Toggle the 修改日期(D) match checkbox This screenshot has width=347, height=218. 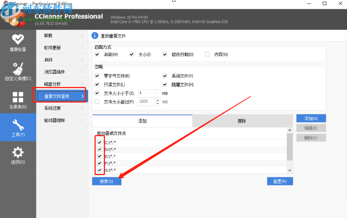click(165, 54)
